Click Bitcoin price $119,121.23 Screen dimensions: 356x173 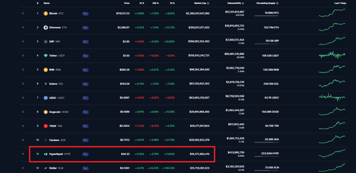click(x=123, y=13)
